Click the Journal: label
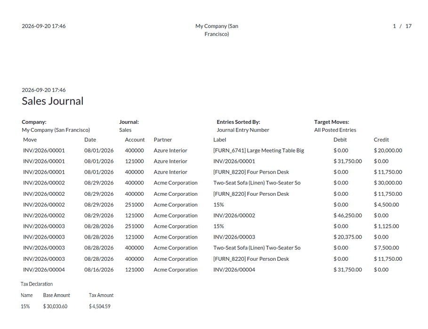Viewport: 428px width, 329px height. [x=129, y=122]
